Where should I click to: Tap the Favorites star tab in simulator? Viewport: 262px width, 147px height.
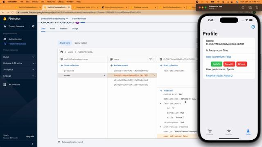pyautogui.click(x=229, y=131)
